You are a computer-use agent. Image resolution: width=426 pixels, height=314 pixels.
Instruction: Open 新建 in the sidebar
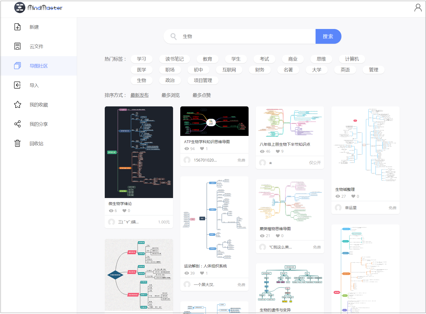click(x=39, y=27)
